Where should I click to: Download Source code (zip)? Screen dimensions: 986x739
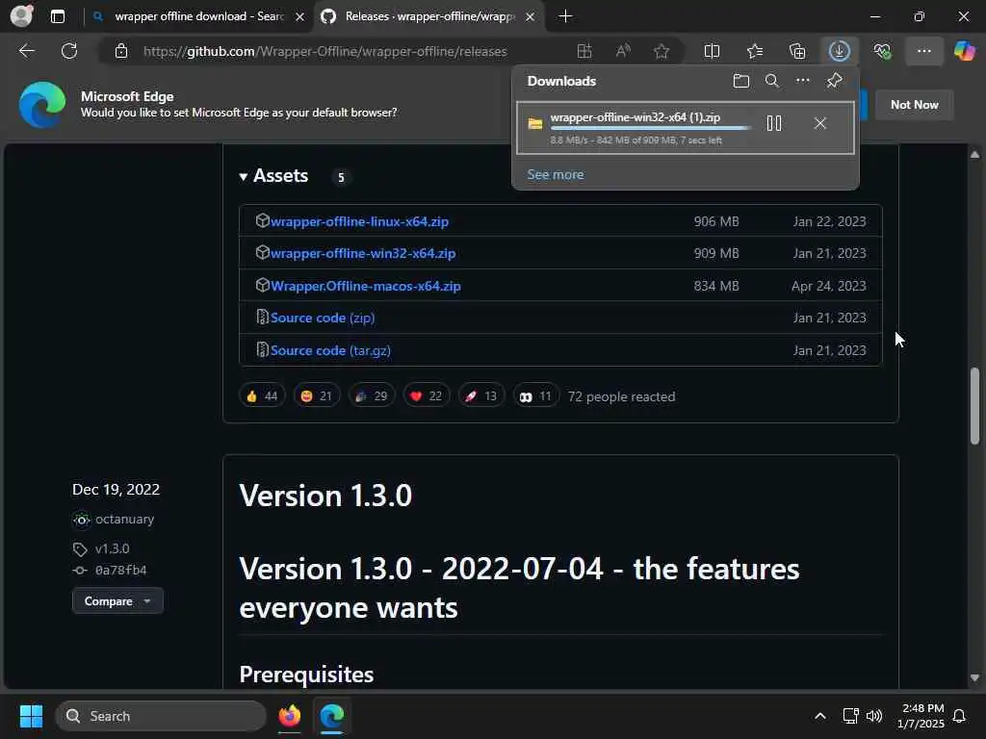click(x=323, y=318)
